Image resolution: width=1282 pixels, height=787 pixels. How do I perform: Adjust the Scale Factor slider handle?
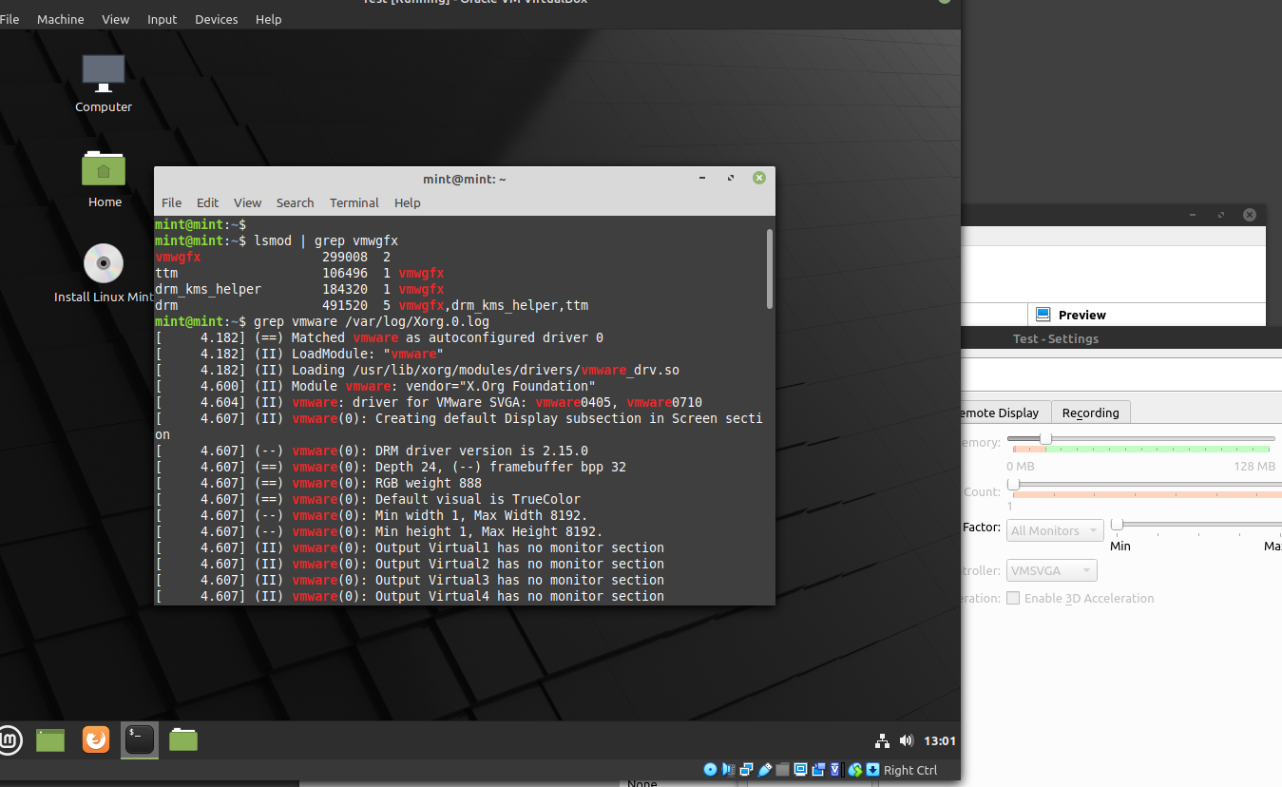click(1117, 524)
